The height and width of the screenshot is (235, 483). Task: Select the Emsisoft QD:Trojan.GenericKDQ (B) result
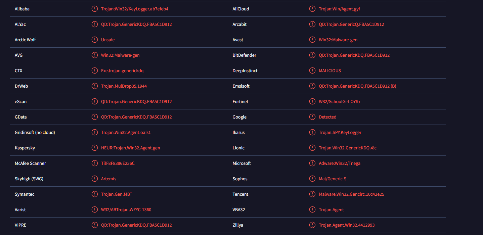tap(357, 86)
